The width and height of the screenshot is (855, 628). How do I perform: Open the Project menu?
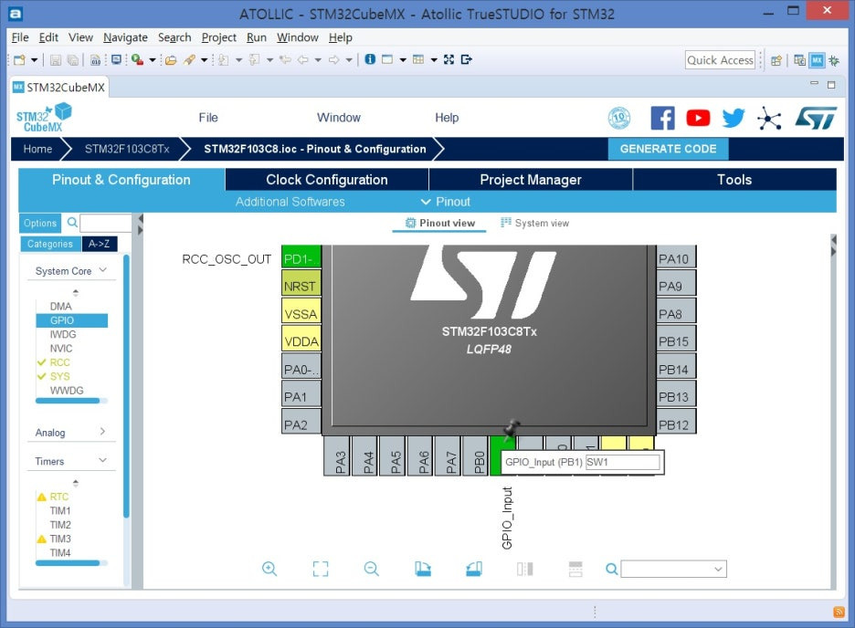(x=218, y=37)
